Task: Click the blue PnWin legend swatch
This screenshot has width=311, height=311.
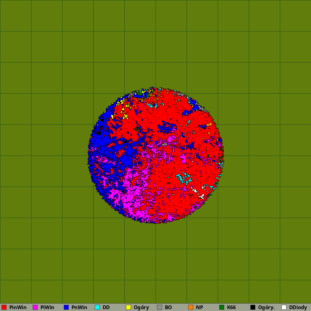Action: point(66,307)
